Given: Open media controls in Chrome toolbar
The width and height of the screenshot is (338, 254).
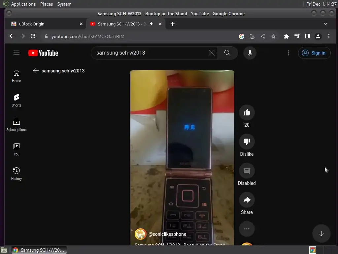Looking at the screenshot, I should tap(297, 36).
